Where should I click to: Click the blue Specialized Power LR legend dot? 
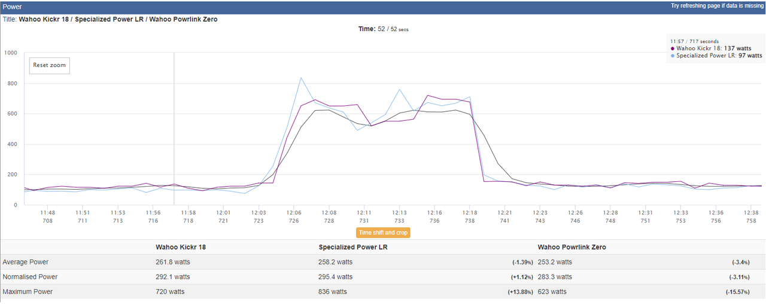pos(672,56)
